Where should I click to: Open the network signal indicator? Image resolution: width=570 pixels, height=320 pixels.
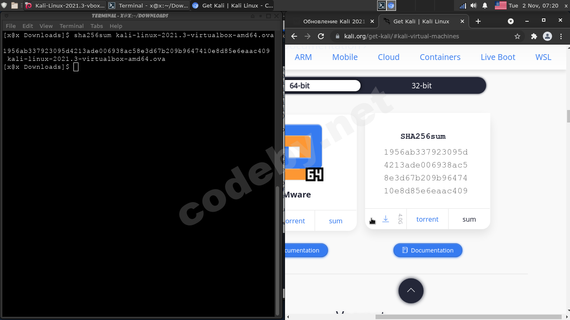463,5
